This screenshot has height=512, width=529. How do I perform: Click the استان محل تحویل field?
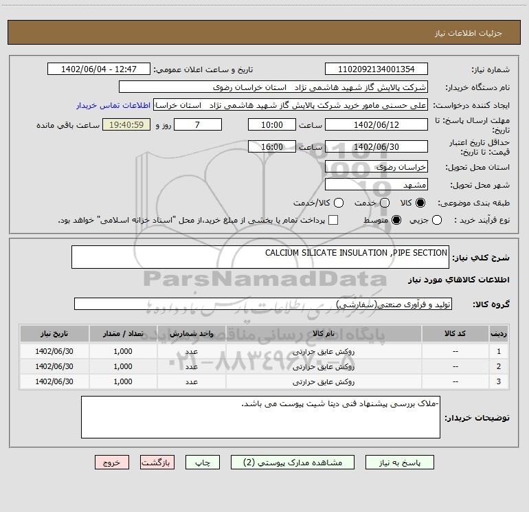point(376,167)
